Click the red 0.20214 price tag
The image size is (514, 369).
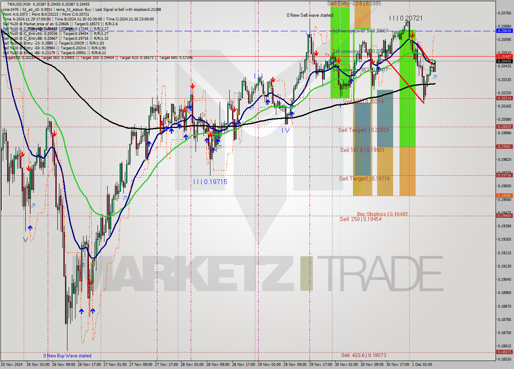coord(504,98)
